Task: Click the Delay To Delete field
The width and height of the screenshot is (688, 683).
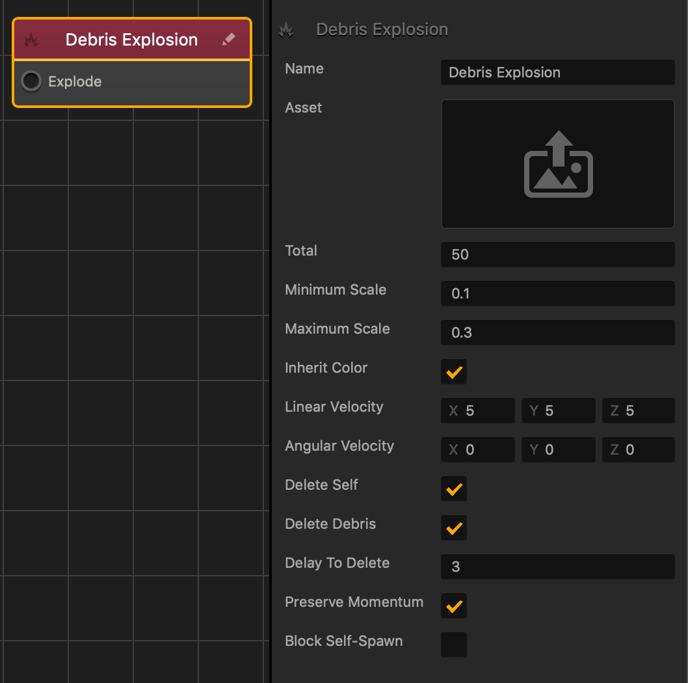Action: 557,567
